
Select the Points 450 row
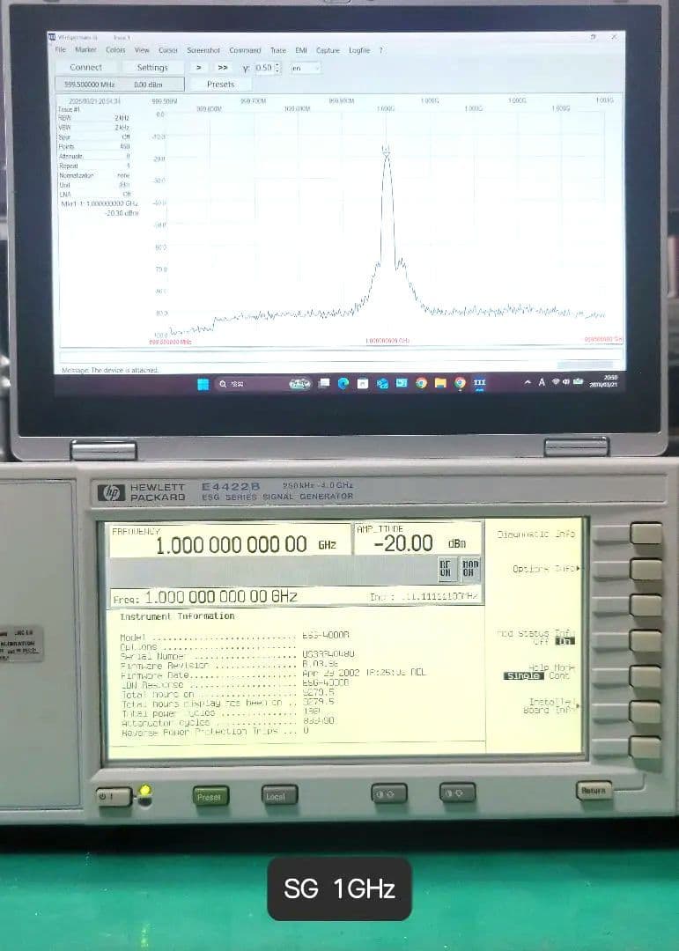[94, 146]
